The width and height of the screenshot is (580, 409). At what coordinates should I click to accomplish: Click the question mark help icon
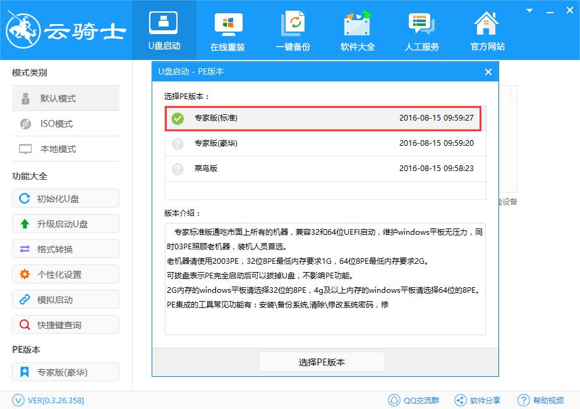coord(523,400)
